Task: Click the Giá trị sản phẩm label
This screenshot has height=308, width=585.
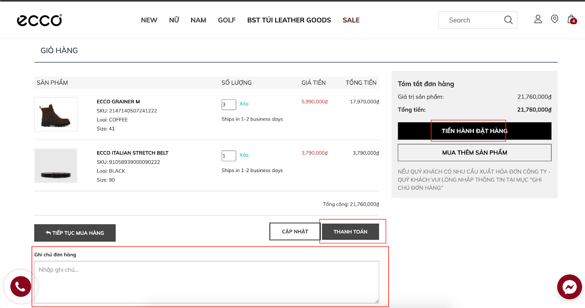Action: [421, 97]
